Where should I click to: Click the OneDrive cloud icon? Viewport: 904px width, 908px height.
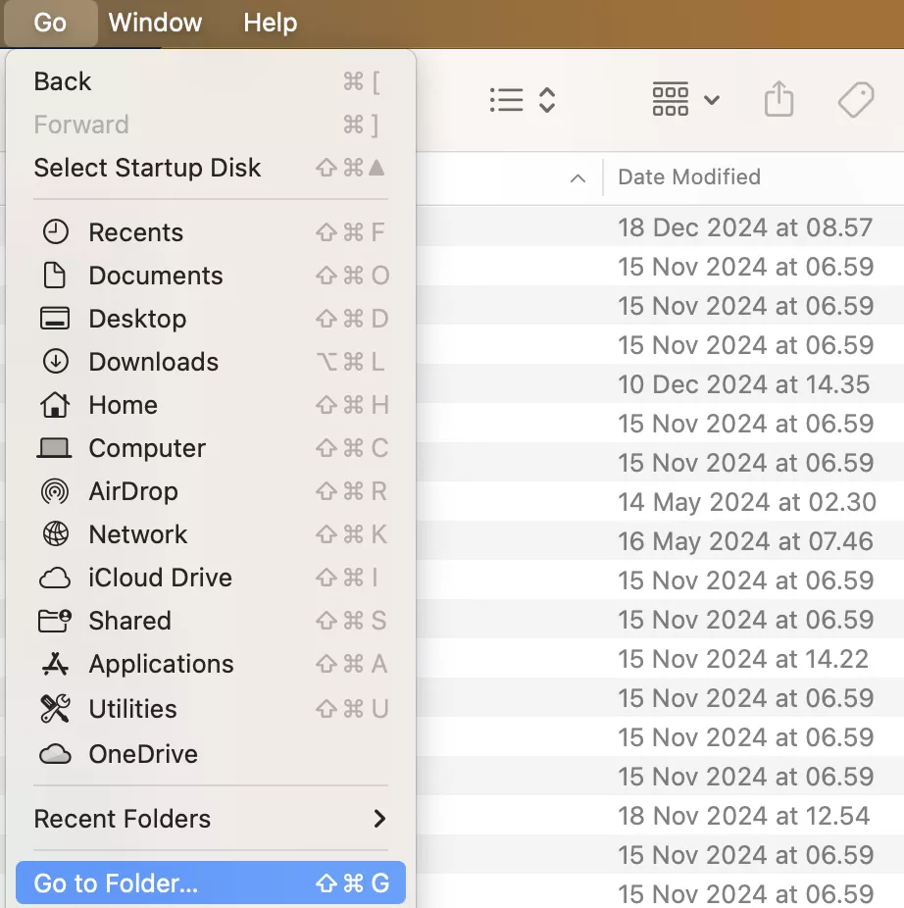click(55, 754)
